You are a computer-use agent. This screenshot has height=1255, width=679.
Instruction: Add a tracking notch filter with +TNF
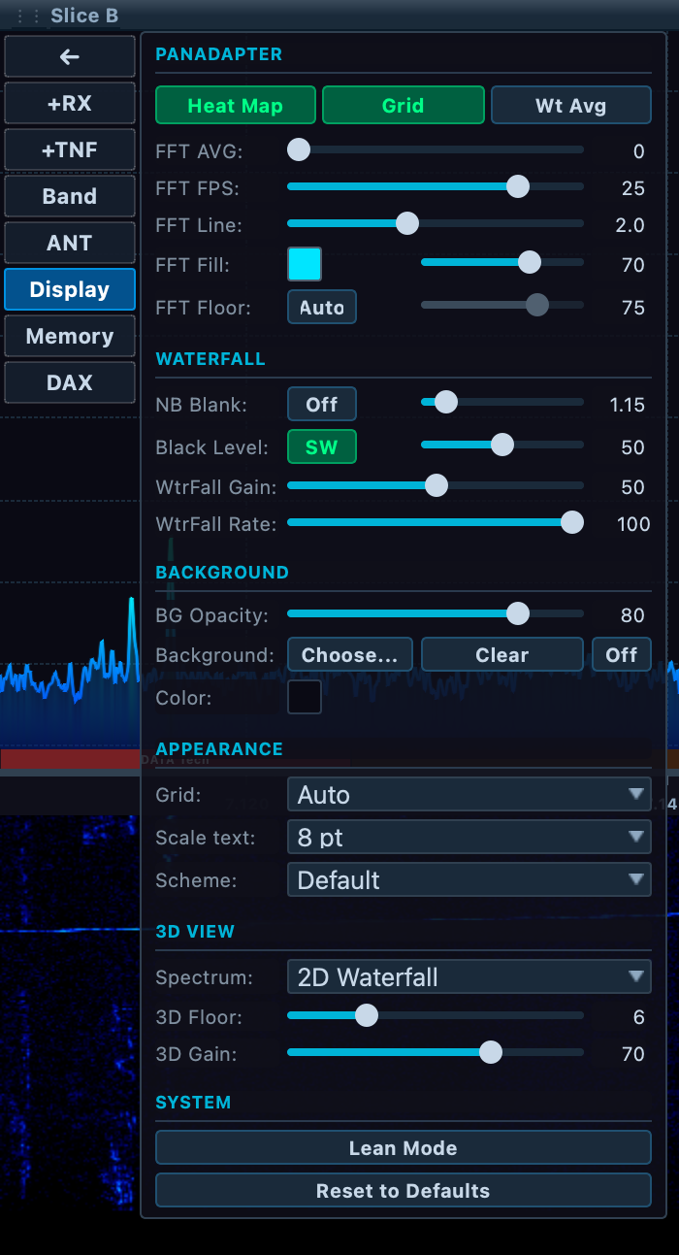(x=69, y=149)
